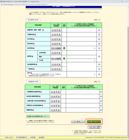Show amount explanation icon for 上場株式等に係る配当所得等 row
Image resolution: width=129 pixels, height=140 pixels.
(x=101, y=101)
